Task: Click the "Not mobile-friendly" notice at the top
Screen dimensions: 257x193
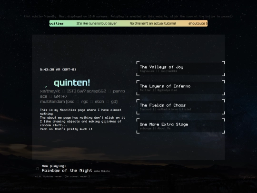Action: coord(128,16)
